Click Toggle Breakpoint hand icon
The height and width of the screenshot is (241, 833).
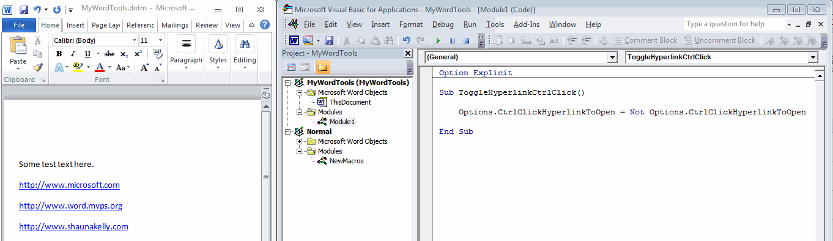tap(604, 40)
